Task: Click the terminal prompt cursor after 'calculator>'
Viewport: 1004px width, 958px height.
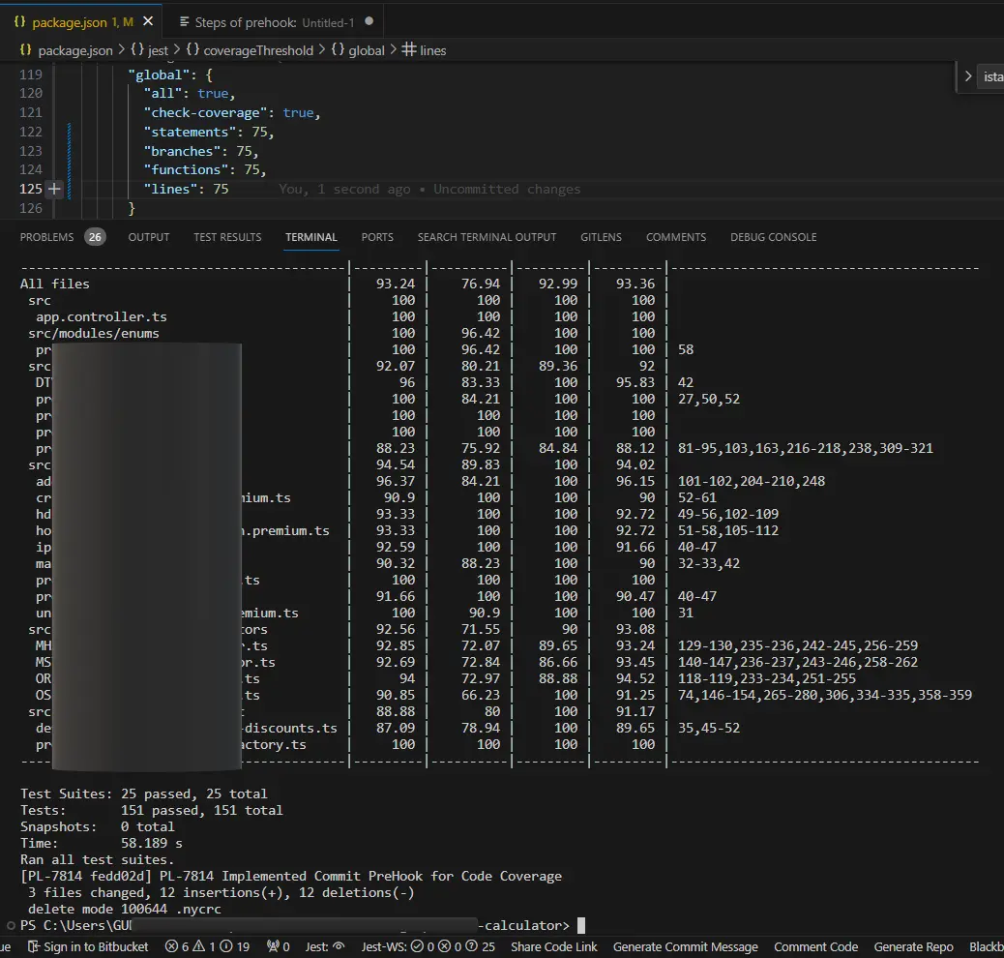Action: (581, 926)
